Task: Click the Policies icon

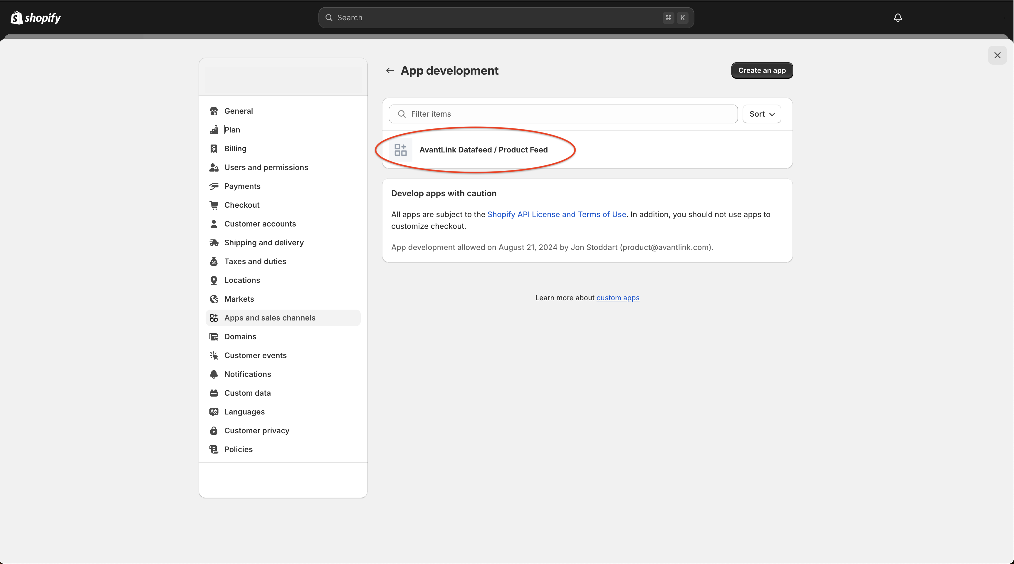Action: 214,449
